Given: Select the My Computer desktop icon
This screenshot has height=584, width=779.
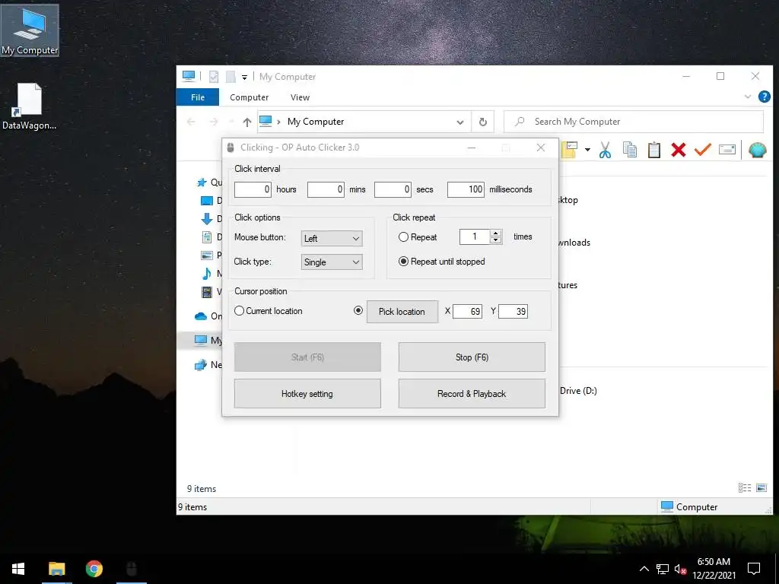Looking at the screenshot, I should (30, 30).
